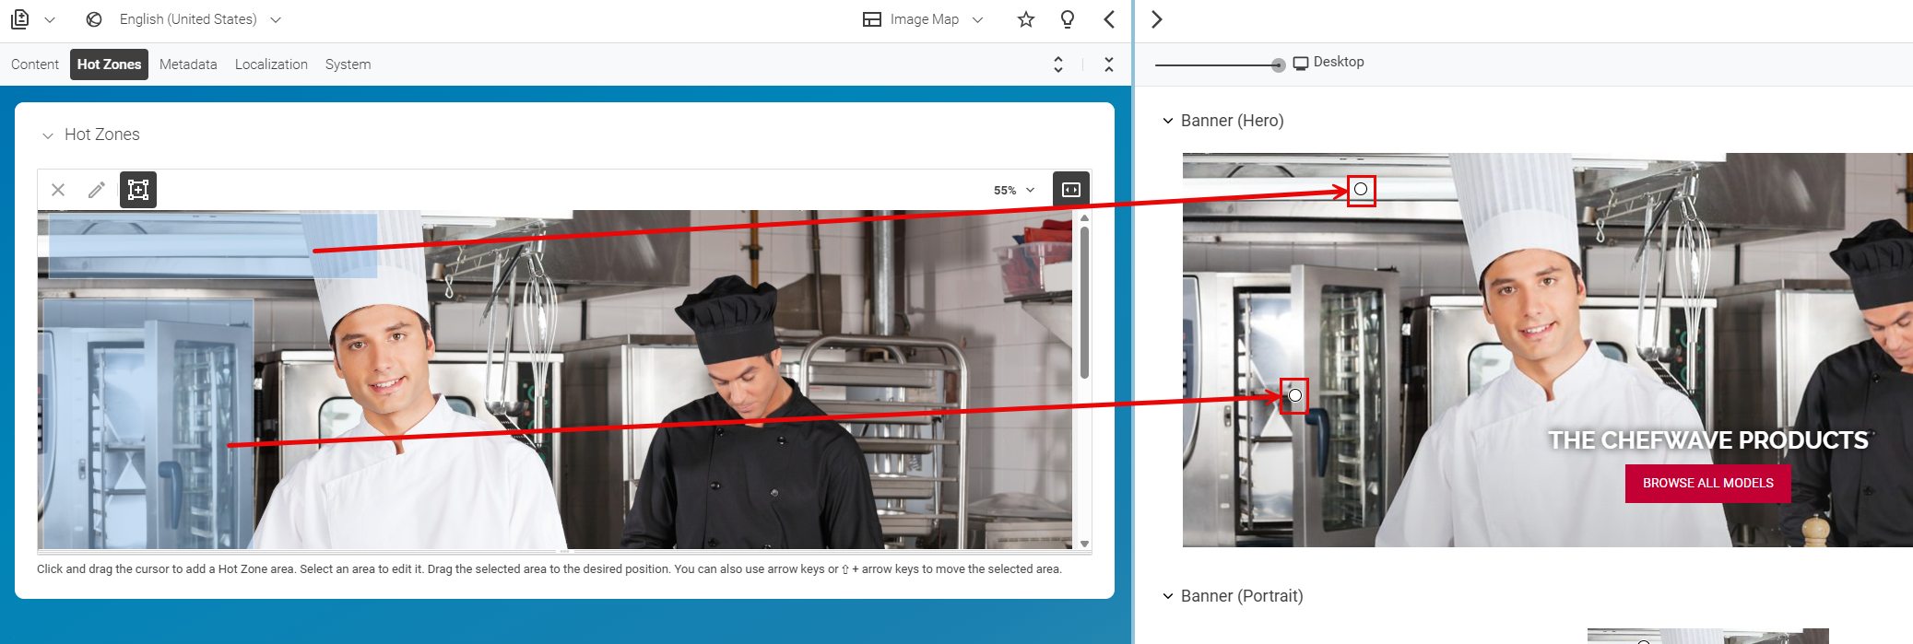Switch to the Metadata tab

click(x=188, y=64)
